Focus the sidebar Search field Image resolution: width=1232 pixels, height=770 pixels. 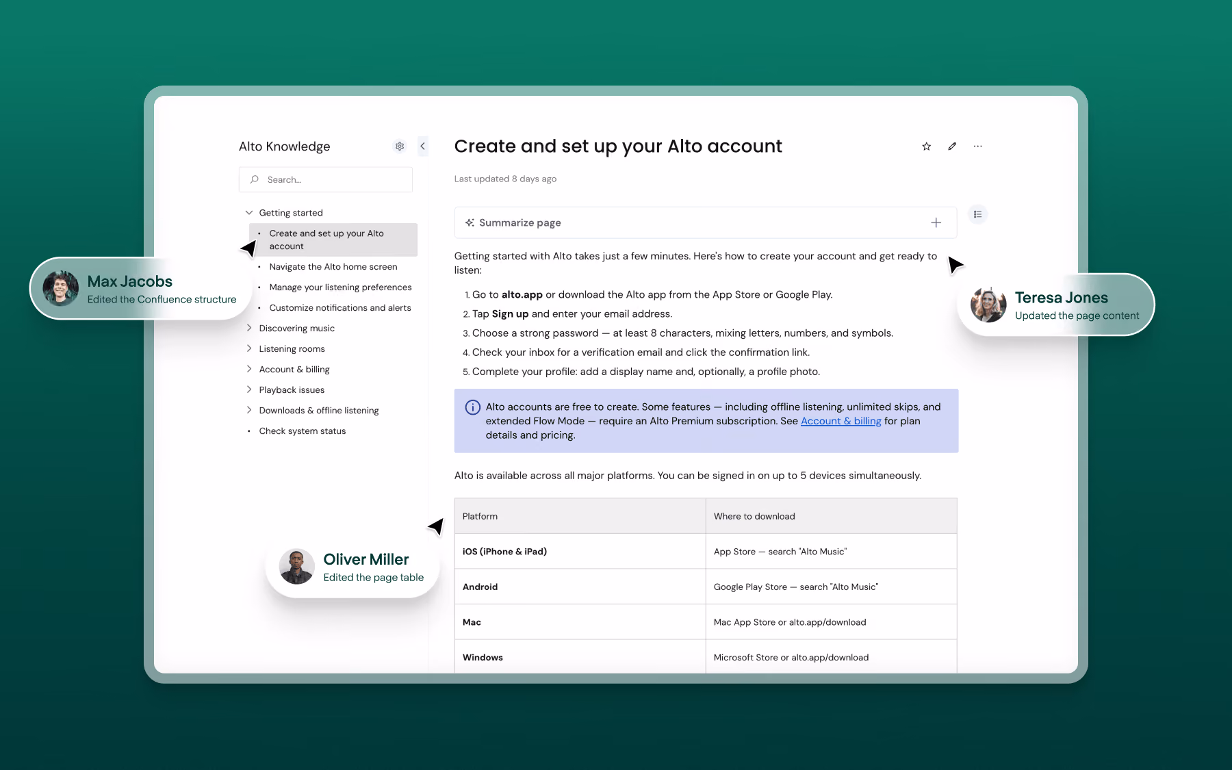326,179
